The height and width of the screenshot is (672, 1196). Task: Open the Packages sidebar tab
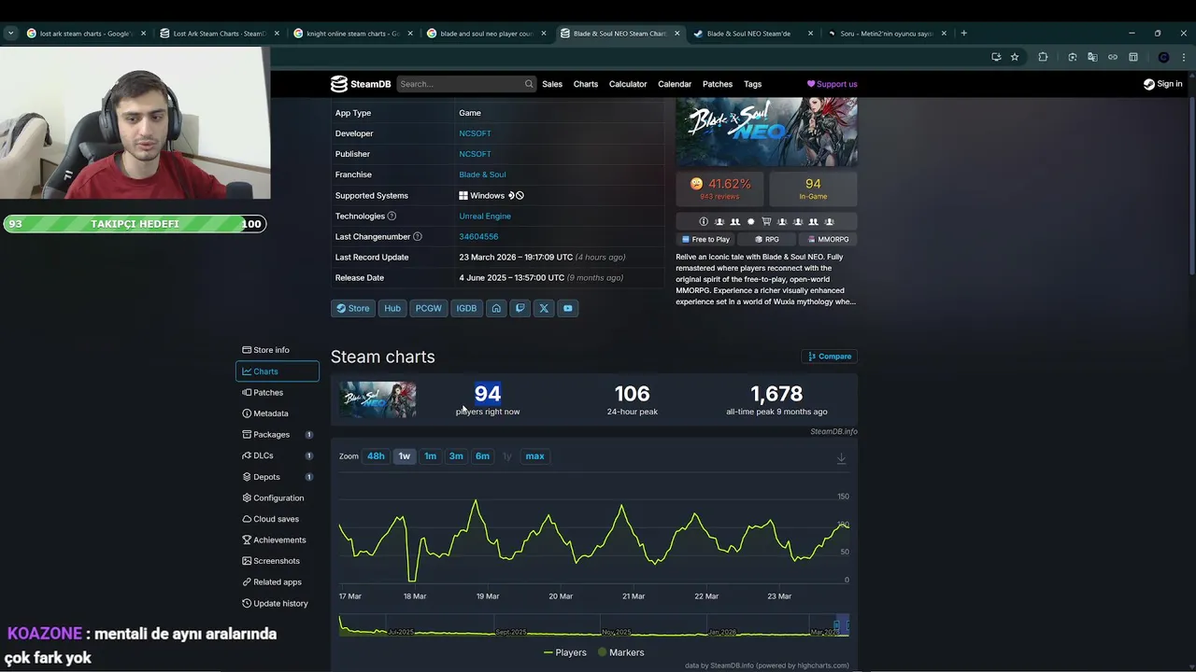click(278, 434)
